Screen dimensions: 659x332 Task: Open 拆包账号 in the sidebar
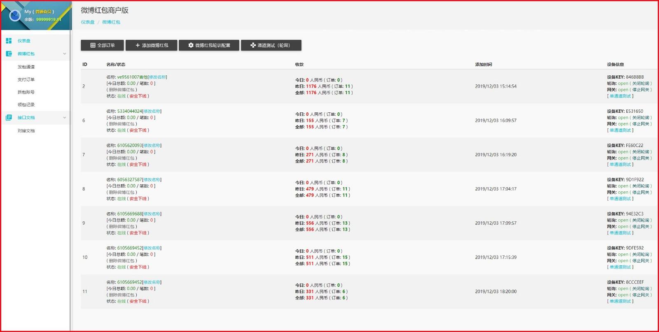26,92
